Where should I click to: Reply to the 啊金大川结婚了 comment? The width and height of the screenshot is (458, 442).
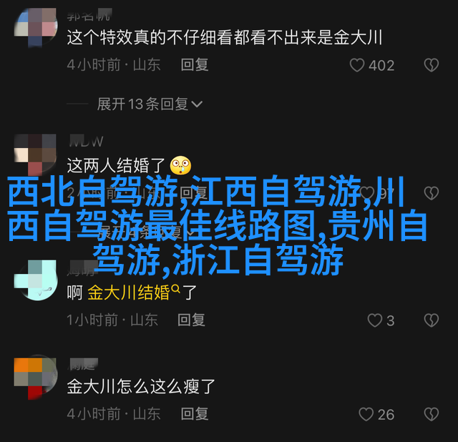click(x=191, y=320)
